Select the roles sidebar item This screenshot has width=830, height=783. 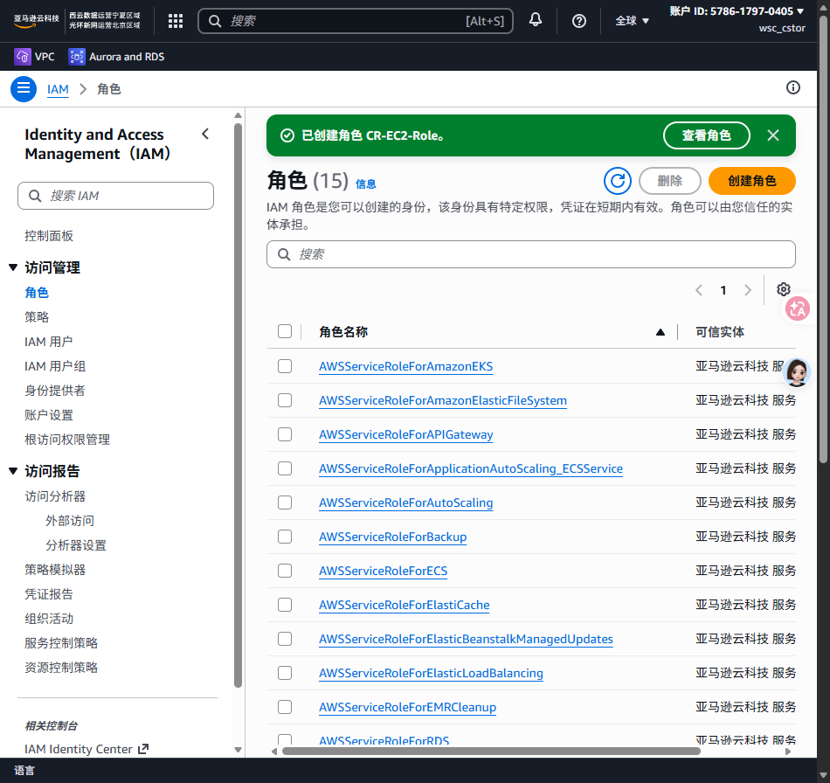[x=37, y=292]
